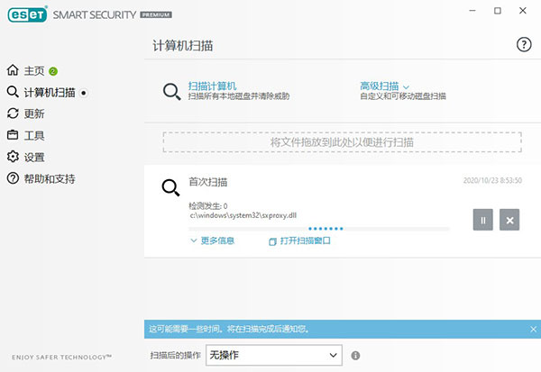Click 打开扫描窗口 to open scan window
Viewport: 541px width, 372px height.
tap(300, 241)
